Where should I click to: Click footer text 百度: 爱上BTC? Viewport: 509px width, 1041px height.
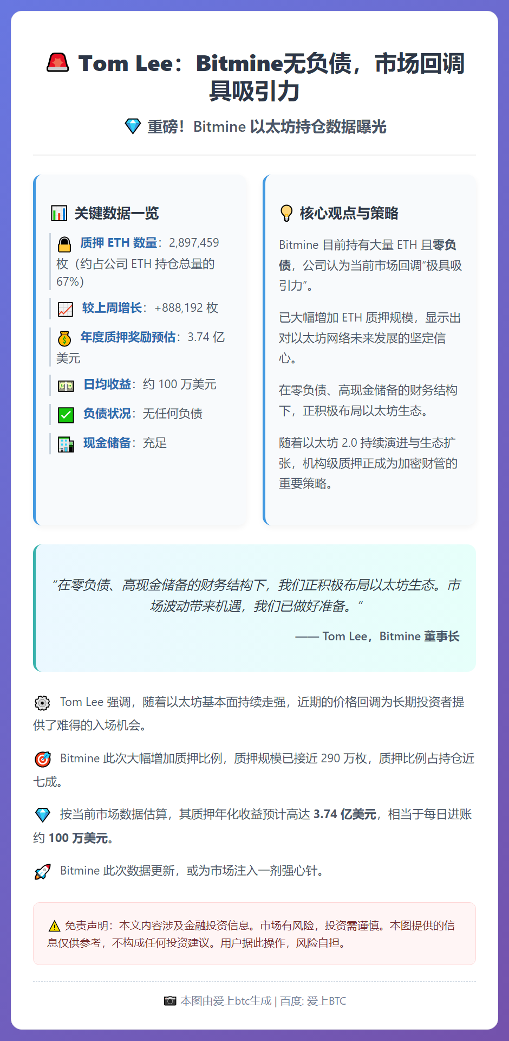(x=313, y=1001)
